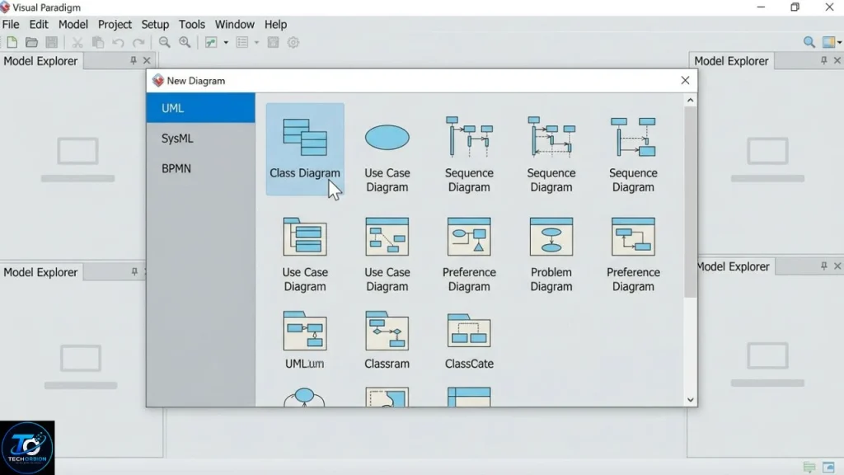Cut selection with the scissors icon
844x475 pixels.
[77, 43]
